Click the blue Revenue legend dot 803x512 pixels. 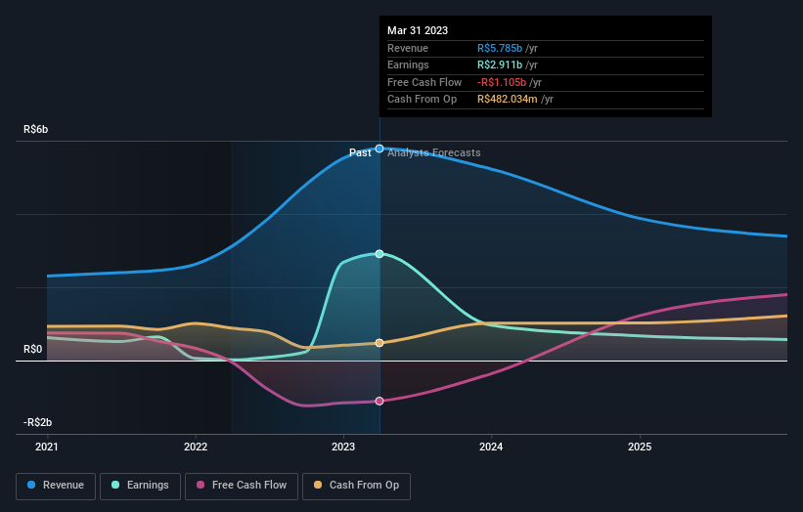click(31, 485)
